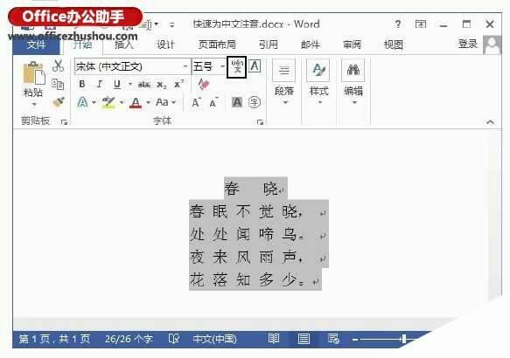
Task: Open Word Help question mark
Action: click(397, 24)
